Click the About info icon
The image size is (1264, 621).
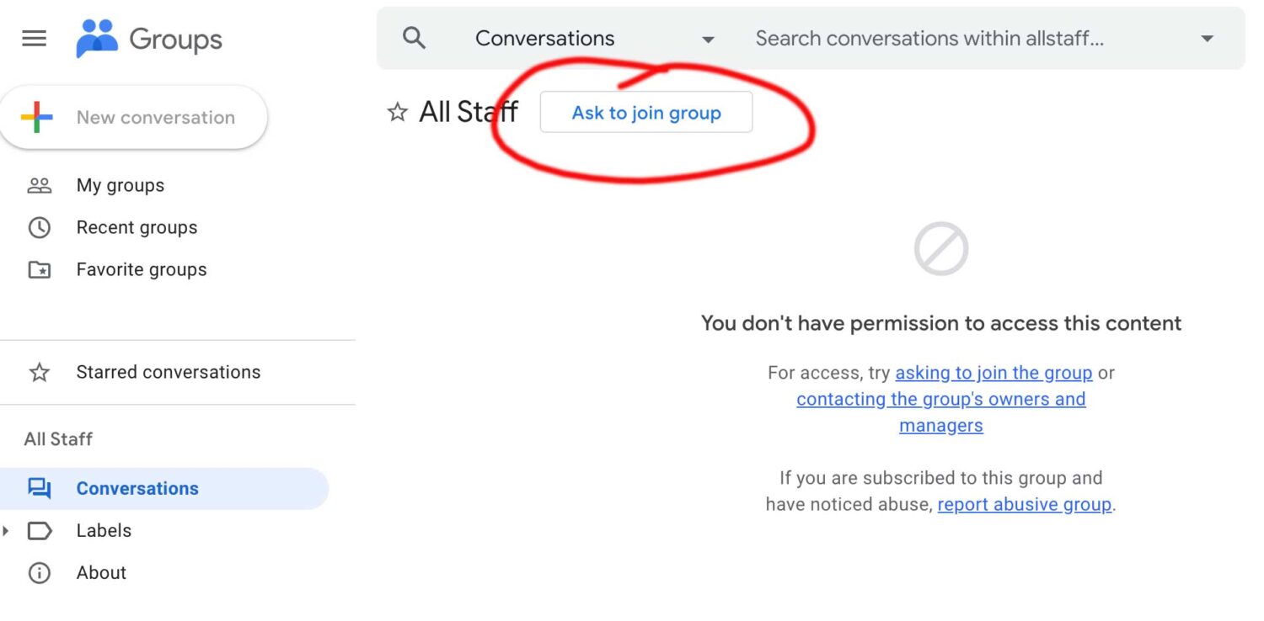[x=39, y=573]
